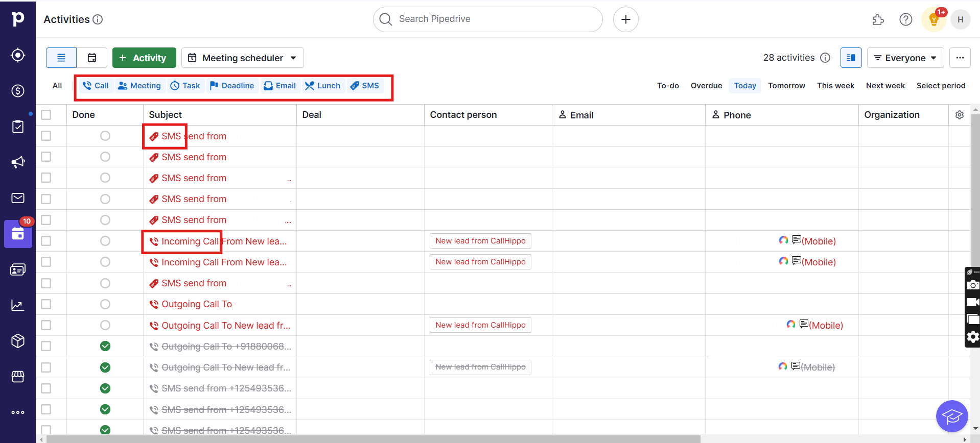Tick the first Incoming Call row checkbox
The height and width of the screenshot is (443, 980).
[x=46, y=241]
